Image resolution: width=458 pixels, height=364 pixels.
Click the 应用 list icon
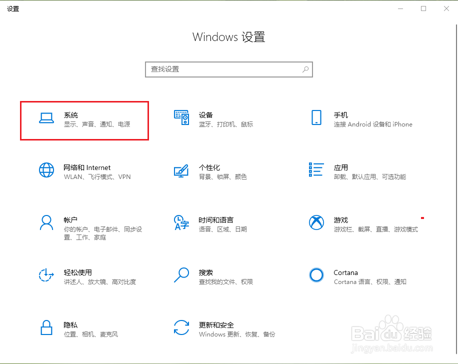click(316, 169)
